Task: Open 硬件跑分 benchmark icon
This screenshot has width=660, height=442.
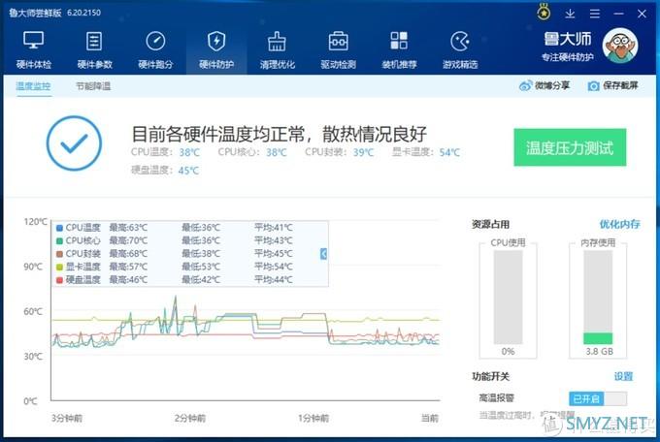Action: (155, 49)
